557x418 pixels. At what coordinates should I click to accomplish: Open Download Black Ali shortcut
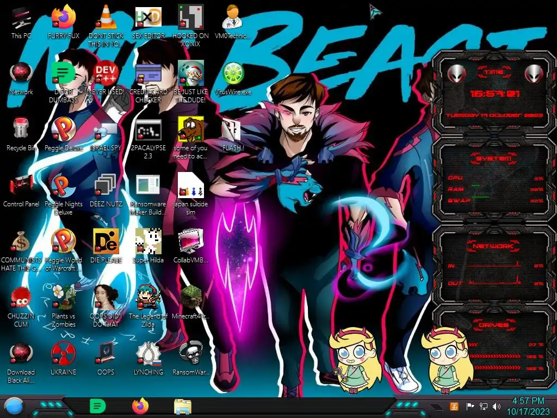pyautogui.click(x=21, y=362)
